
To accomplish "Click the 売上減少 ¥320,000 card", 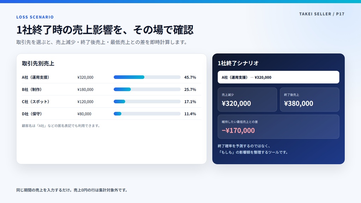I will 247,100.
